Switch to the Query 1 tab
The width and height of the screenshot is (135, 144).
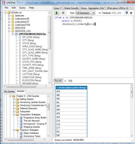58,8
